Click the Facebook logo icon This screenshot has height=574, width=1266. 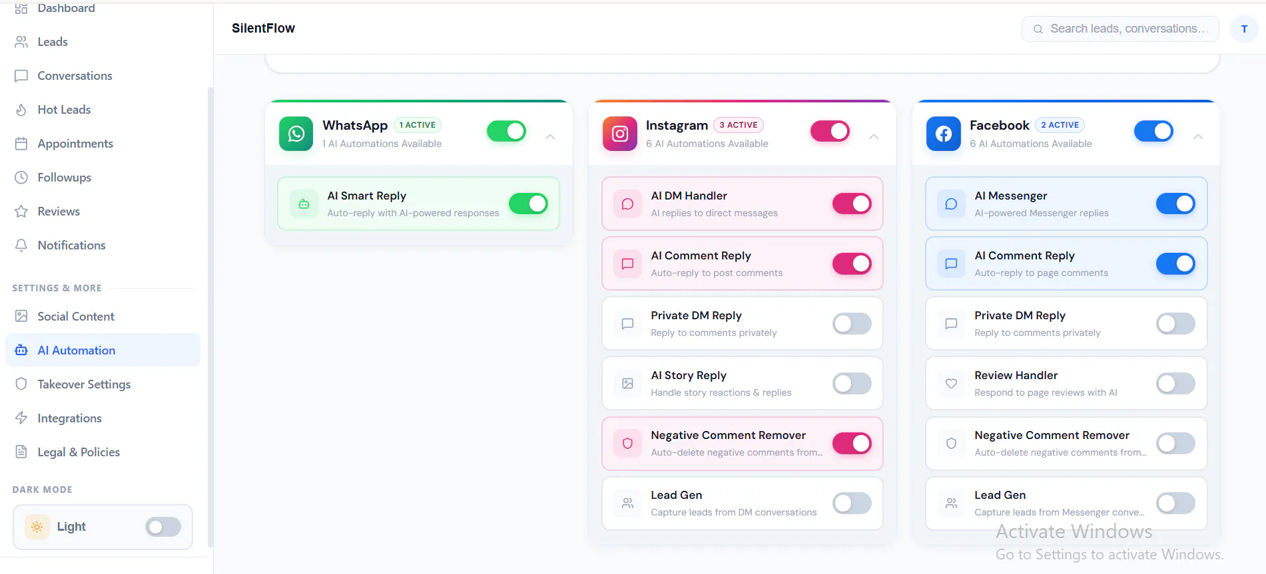(x=943, y=134)
